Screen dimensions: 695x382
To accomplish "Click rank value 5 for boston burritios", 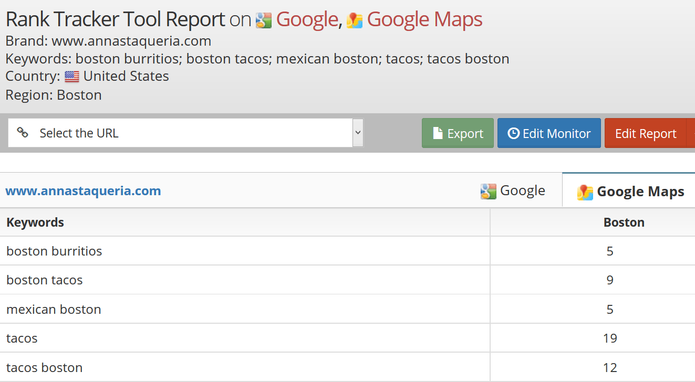I will (610, 251).
